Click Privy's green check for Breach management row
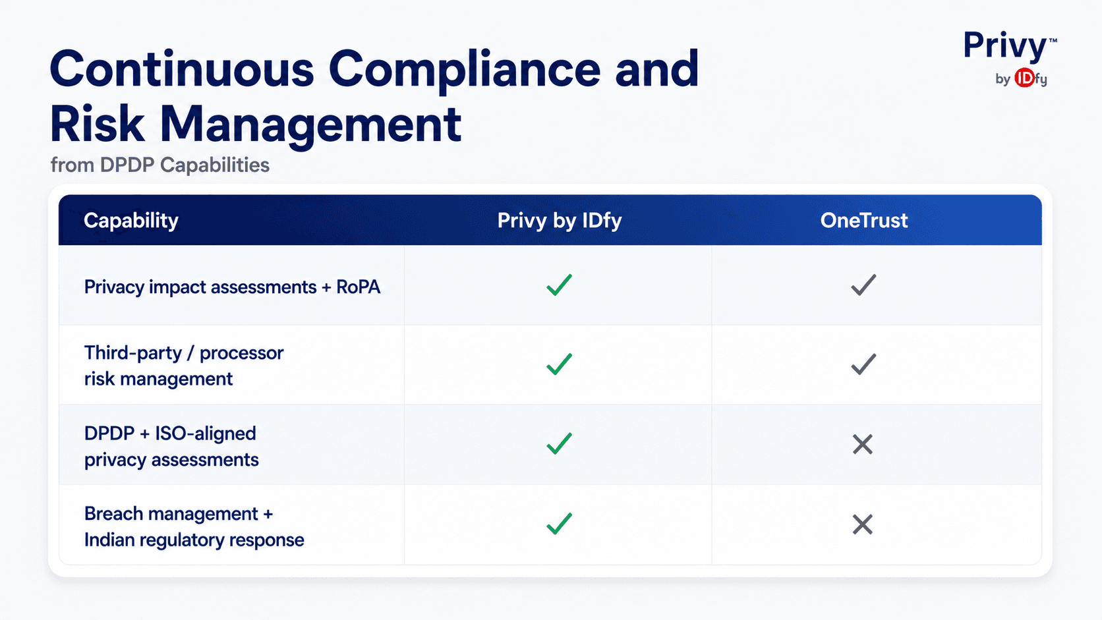Image resolution: width=1102 pixels, height=620 pixels. [559, 524]
